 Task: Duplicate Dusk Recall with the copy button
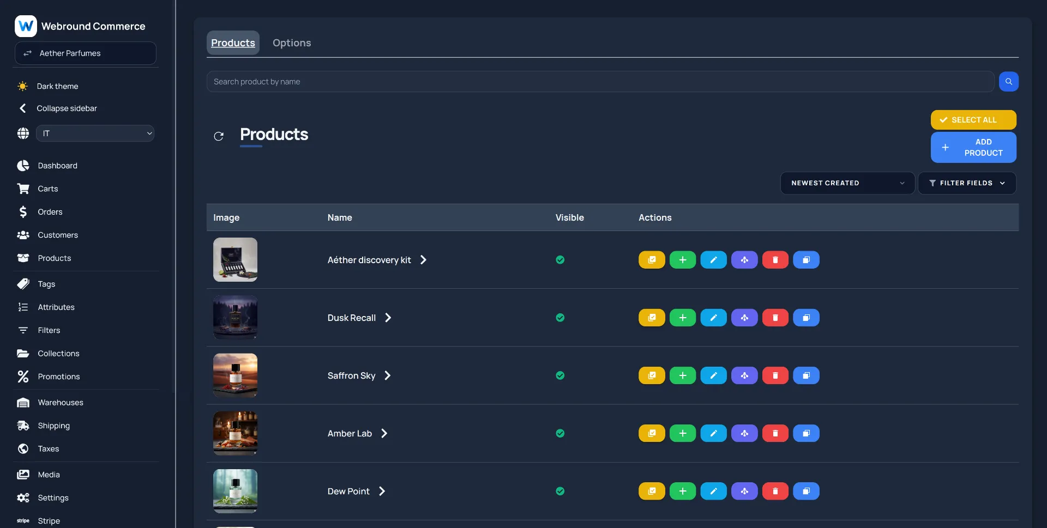click(806, 318)
